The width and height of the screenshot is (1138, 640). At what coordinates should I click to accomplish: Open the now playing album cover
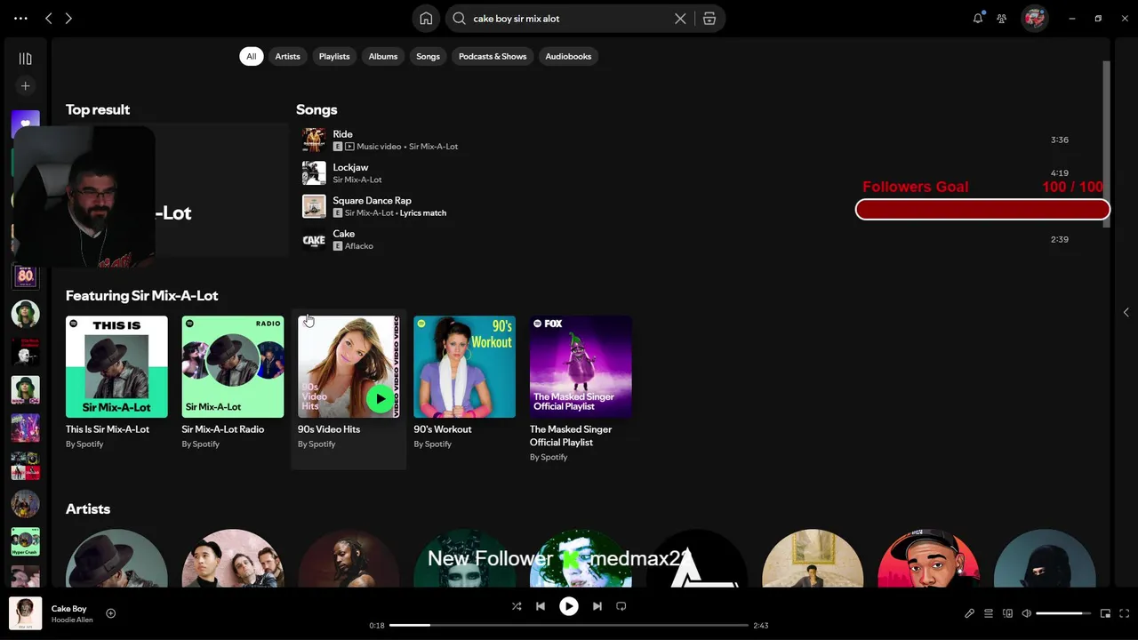(x=26, y=613)
